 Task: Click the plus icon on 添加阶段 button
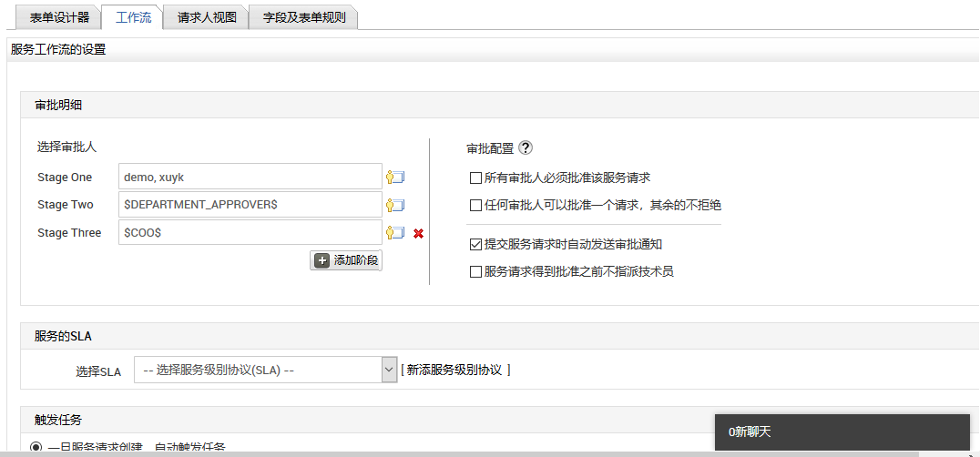[x=322, y=260]
